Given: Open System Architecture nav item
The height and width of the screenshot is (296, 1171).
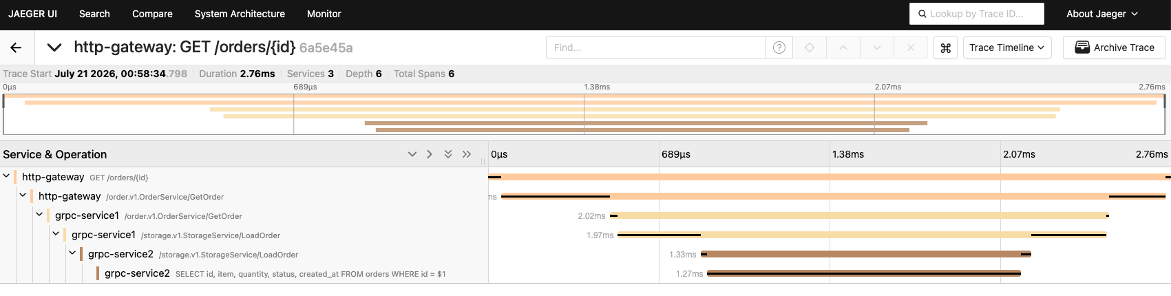Looking at the screenshot, I should [240, 14].
